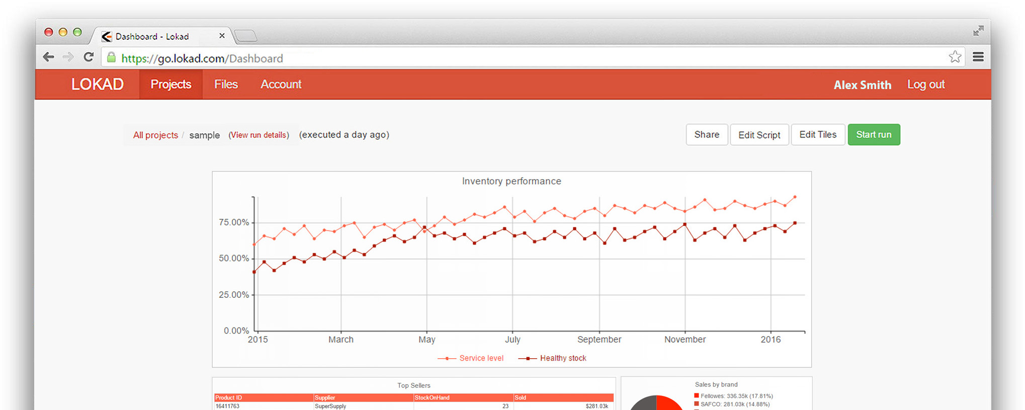Click the red close window button

[49, 32]
